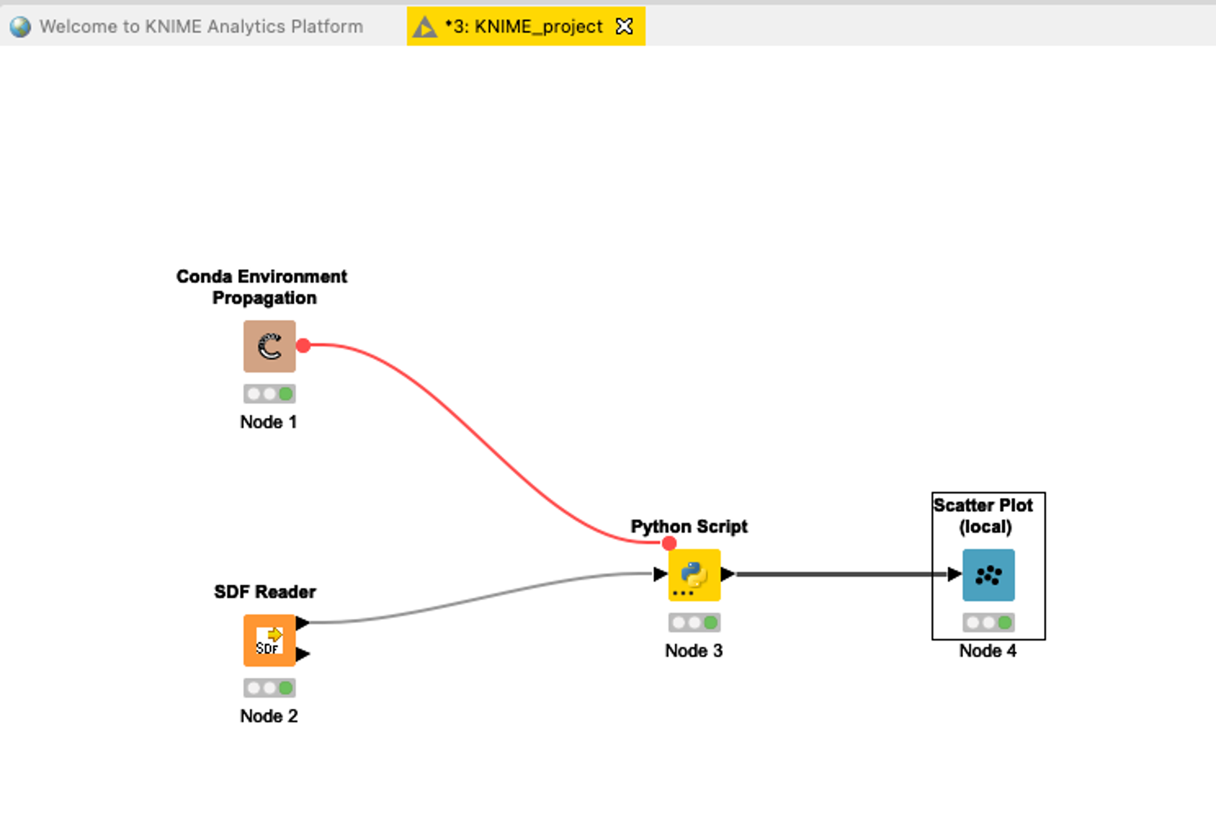Click the Node 1 annotation text
The height and width of the screenshot is (817, 1216).
(x=269, y=422)
